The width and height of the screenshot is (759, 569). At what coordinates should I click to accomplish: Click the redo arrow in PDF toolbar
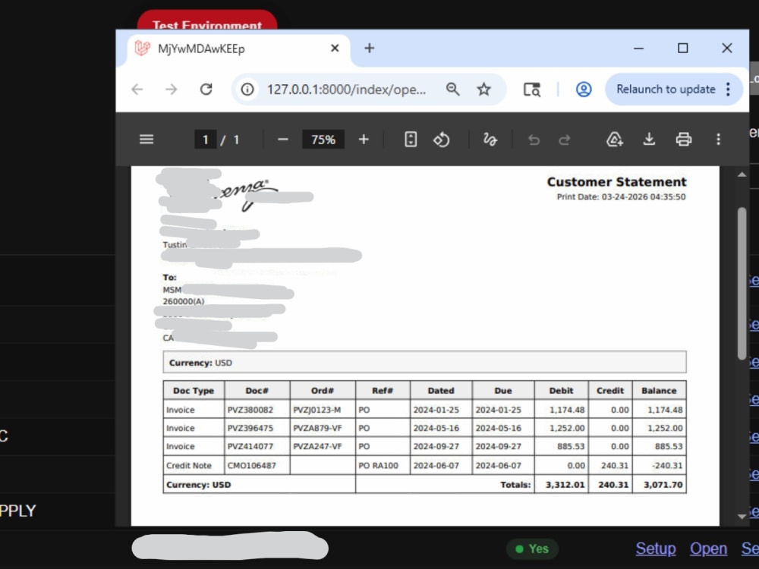click(x=565, y=140)
